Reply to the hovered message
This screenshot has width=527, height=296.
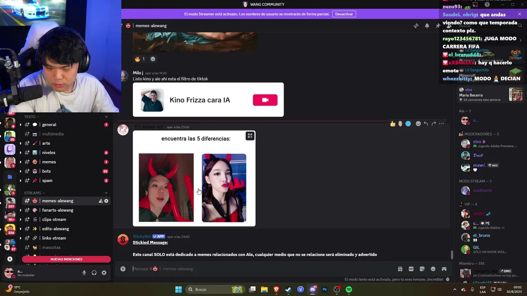[x=426, y=124]
